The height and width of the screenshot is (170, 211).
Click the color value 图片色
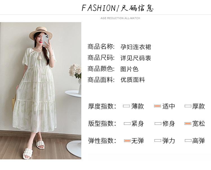click(129, 69)
